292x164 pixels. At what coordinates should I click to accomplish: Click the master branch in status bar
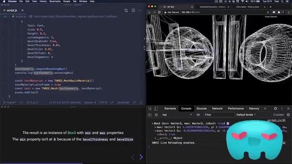[10, 102]
